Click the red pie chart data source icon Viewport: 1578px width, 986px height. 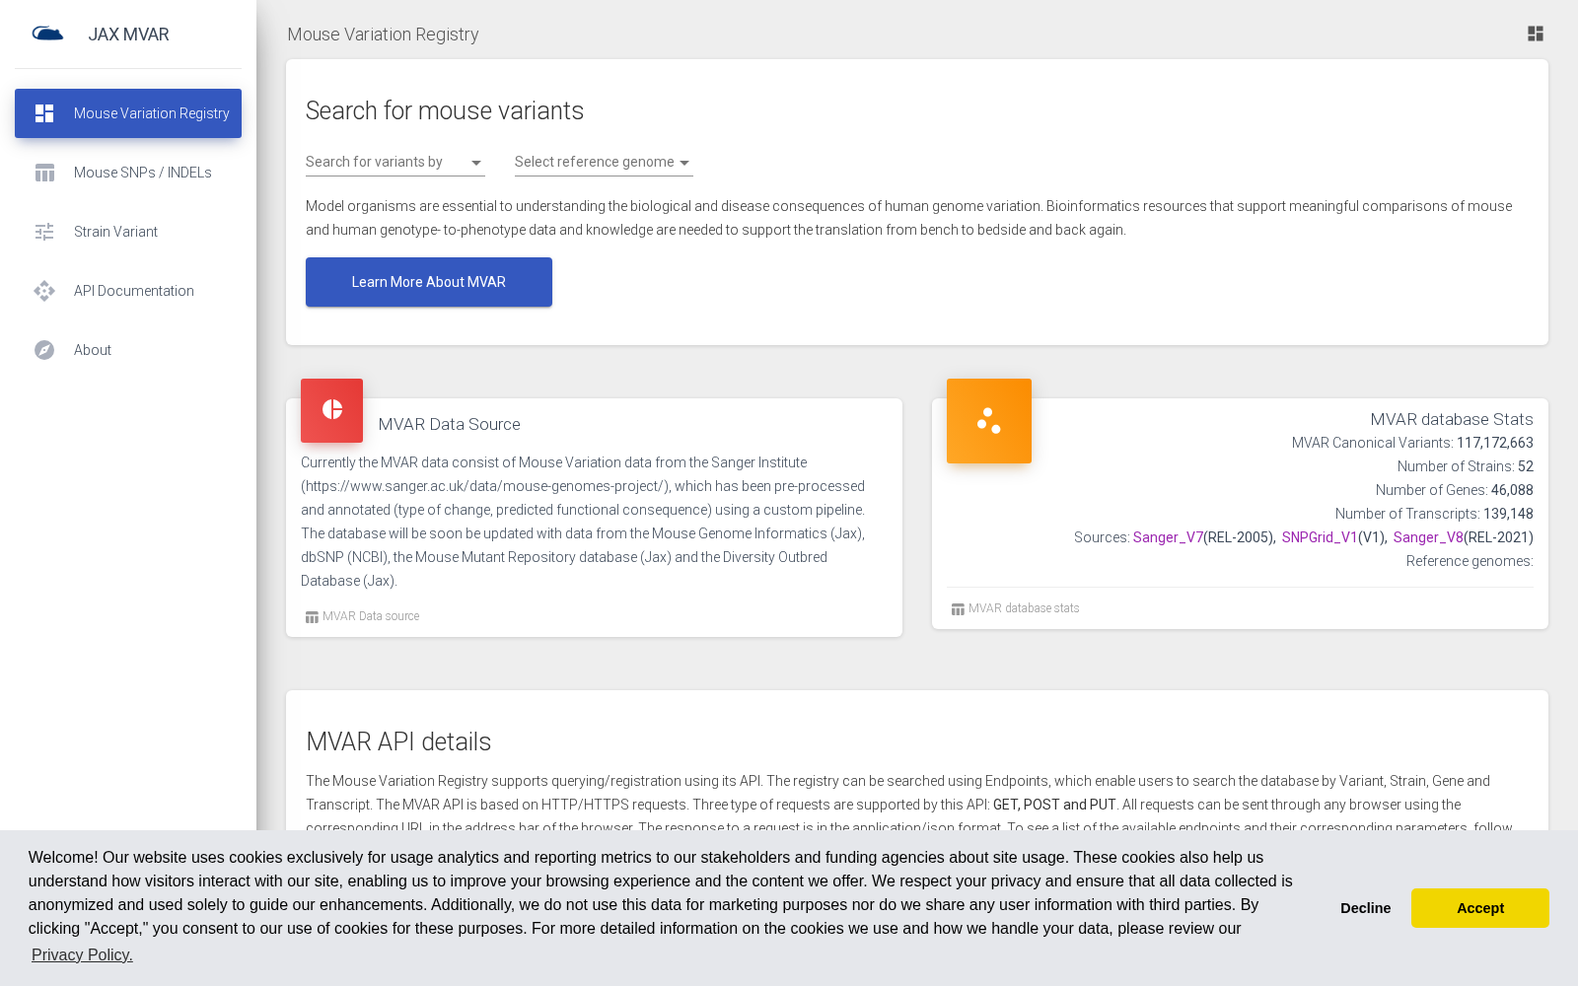click(x=331, y=410)
